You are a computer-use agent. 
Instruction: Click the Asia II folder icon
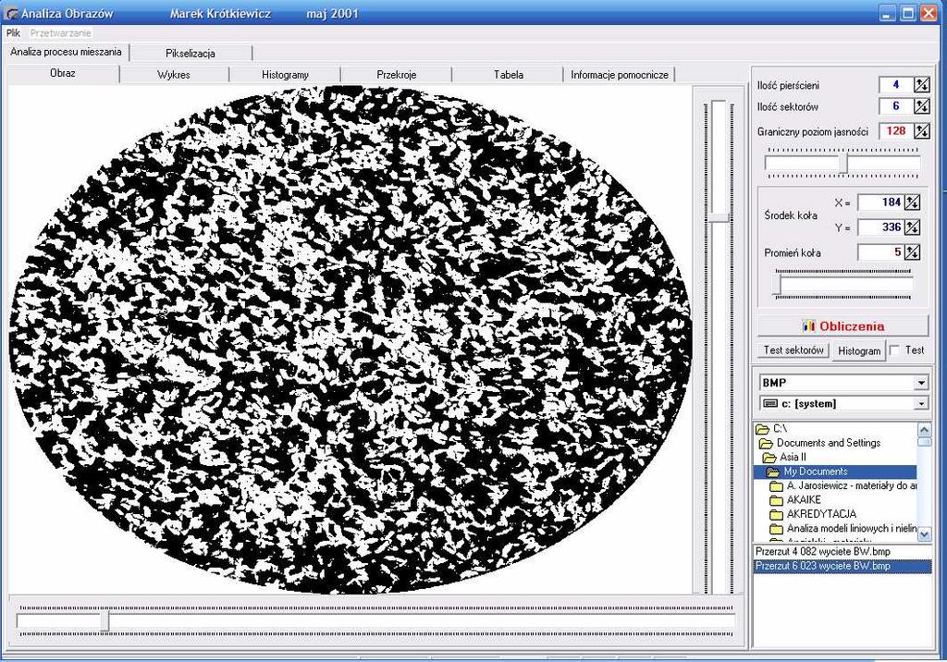tap(769, 458)
